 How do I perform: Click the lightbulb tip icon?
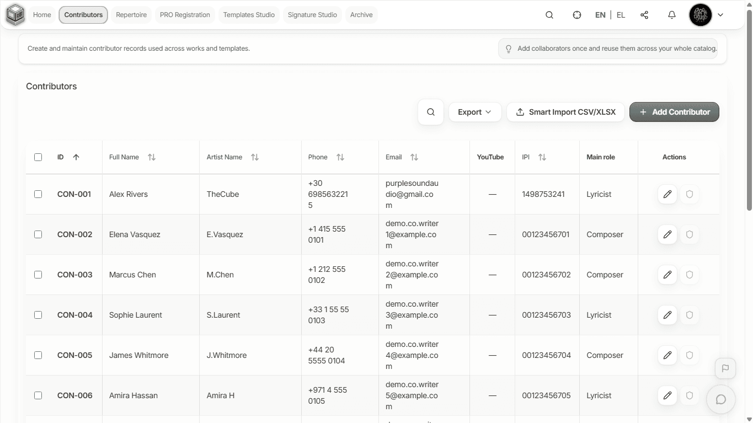coord(509,49)
